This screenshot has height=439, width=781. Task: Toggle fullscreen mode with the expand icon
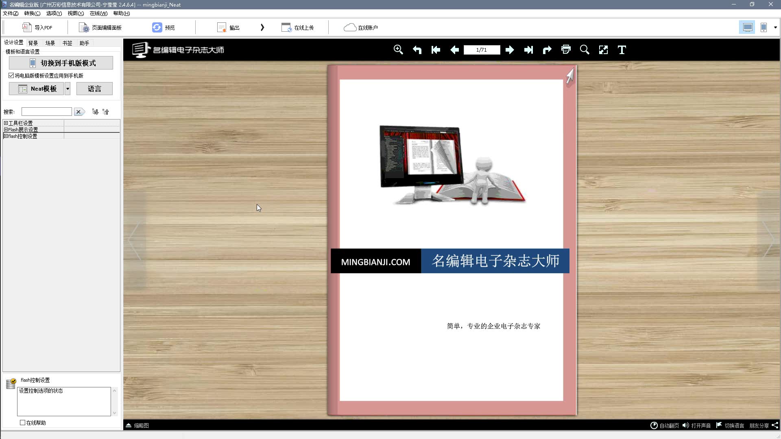[603, 50]
